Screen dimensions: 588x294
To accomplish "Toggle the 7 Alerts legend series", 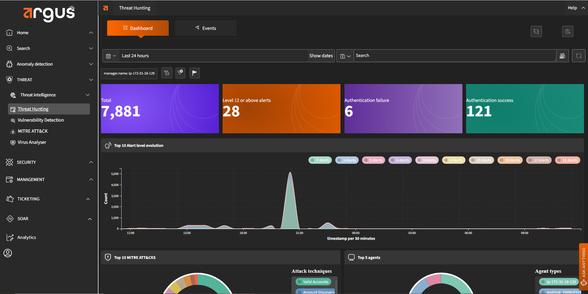I will point(320,160).
